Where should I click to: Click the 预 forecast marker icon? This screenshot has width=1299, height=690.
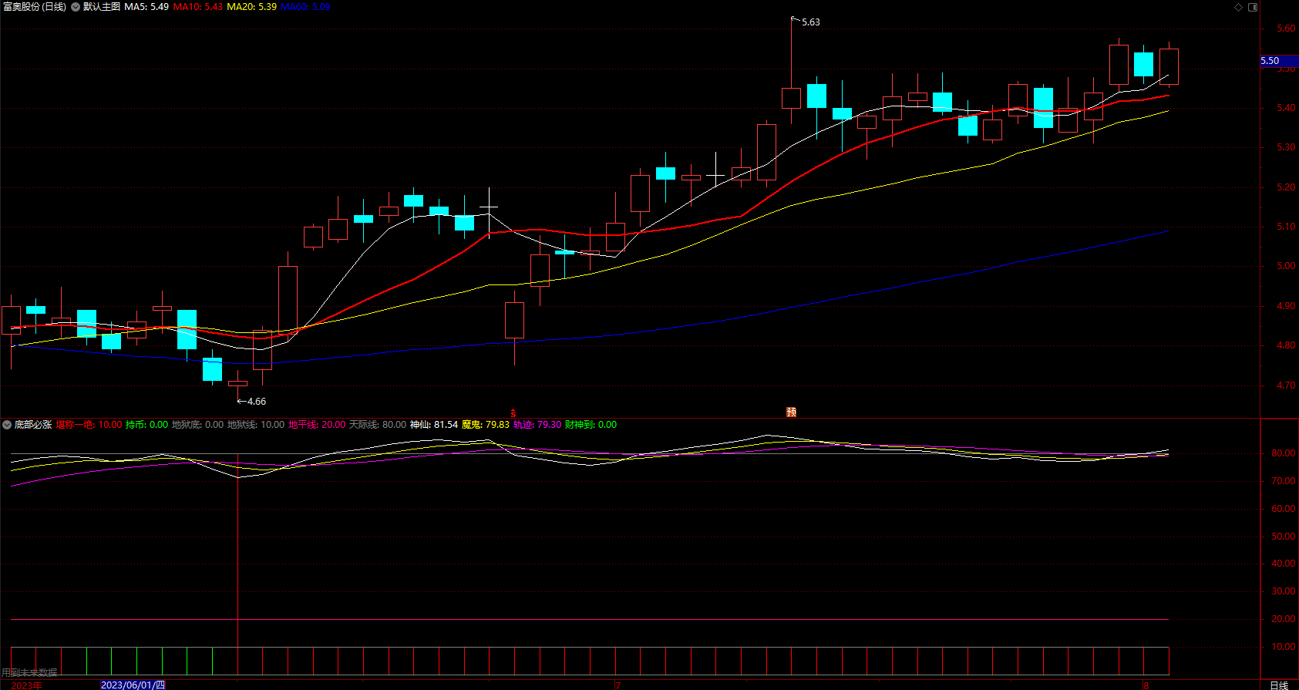coord(791,412)
